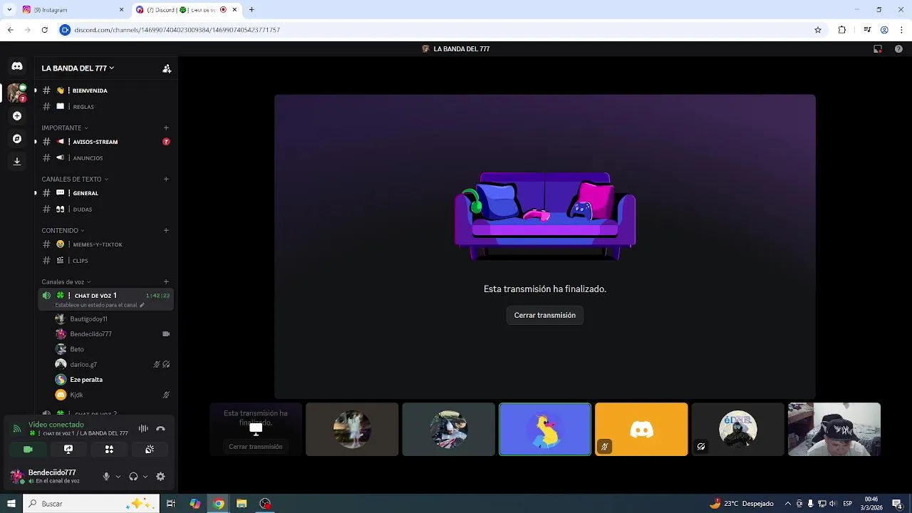Open noise suppression waveform icon

click(143, 429)
